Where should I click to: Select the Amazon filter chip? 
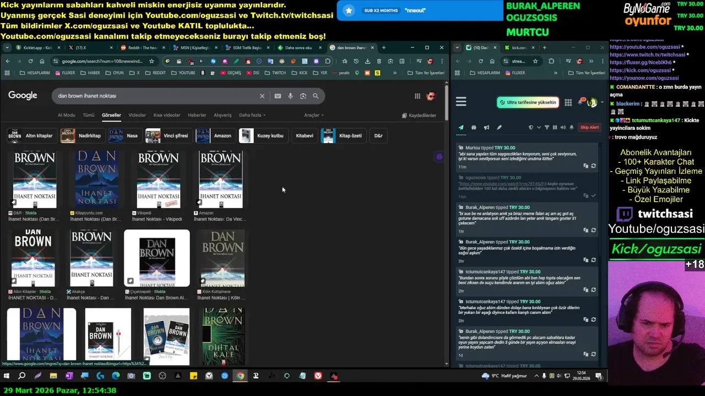point(215,135)
